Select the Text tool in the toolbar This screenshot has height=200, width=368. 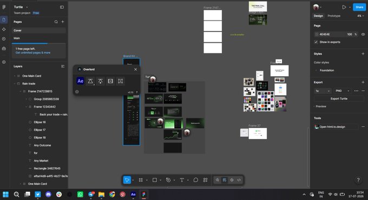tap(182, 180)
